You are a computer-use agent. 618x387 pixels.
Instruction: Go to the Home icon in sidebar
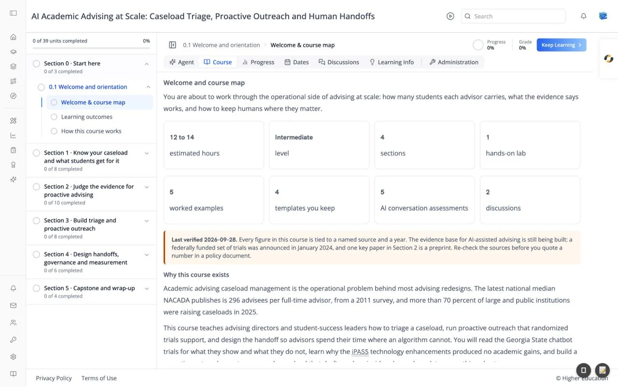13,37
